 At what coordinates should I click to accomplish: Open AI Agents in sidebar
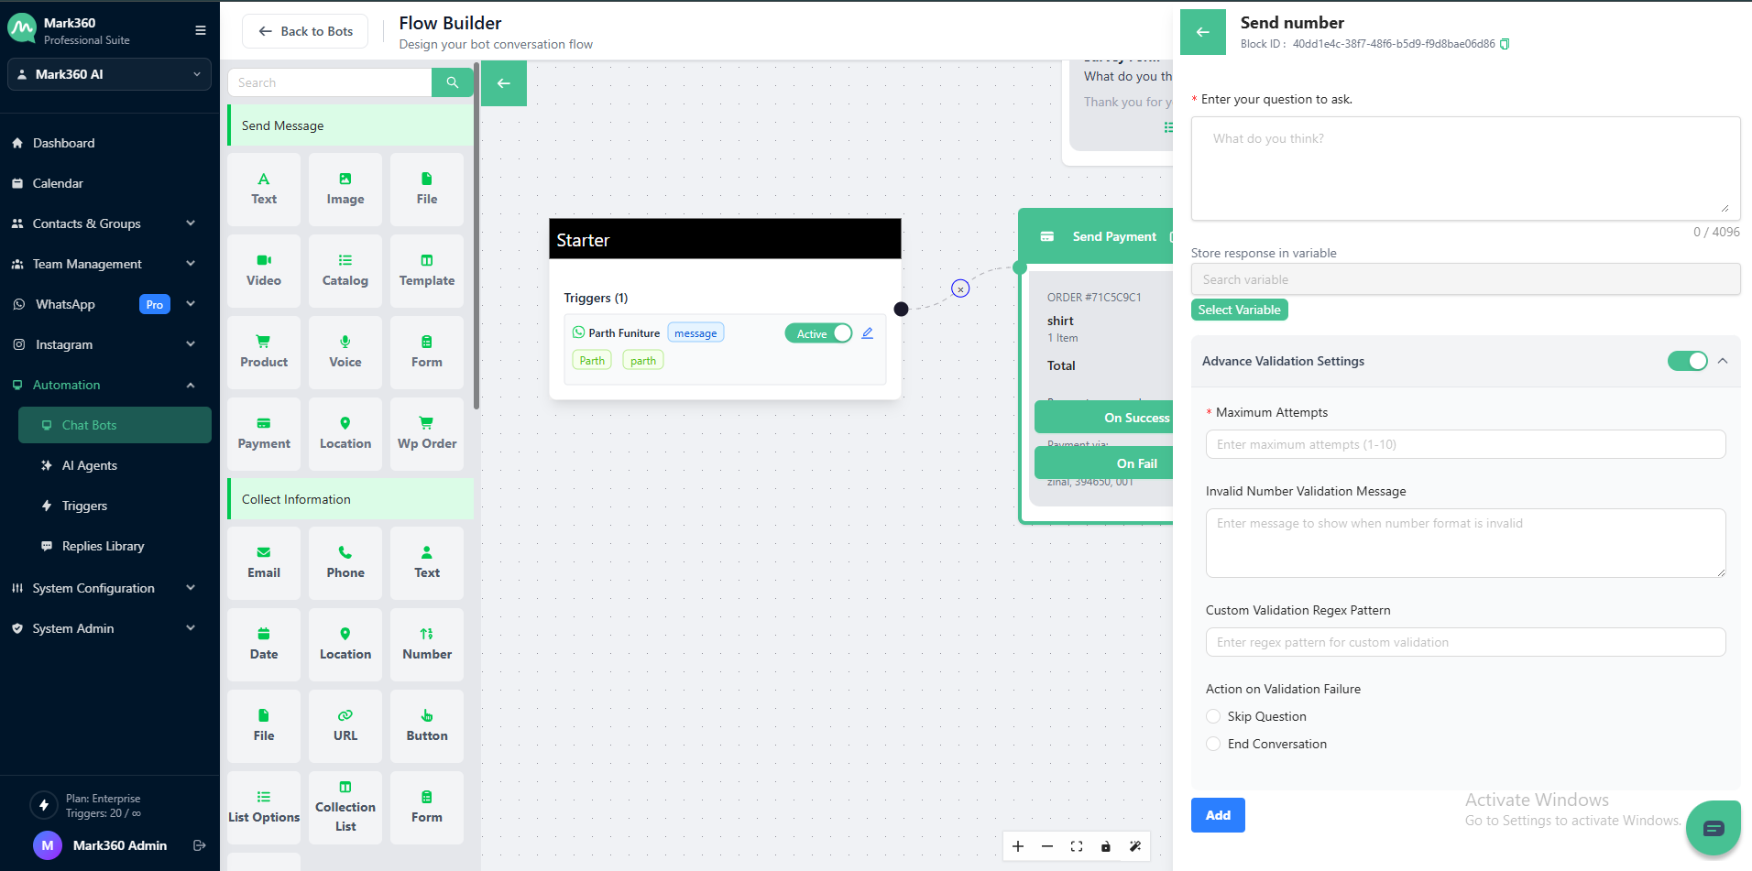point(89,465)
